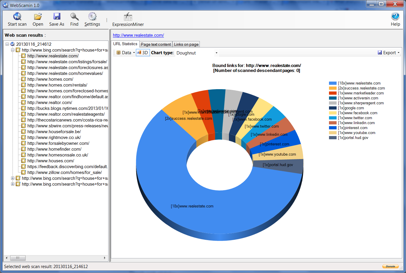406x273 pixels.
Task: Select http://www.homes.com/ tree item
Action: coord(50,79)
